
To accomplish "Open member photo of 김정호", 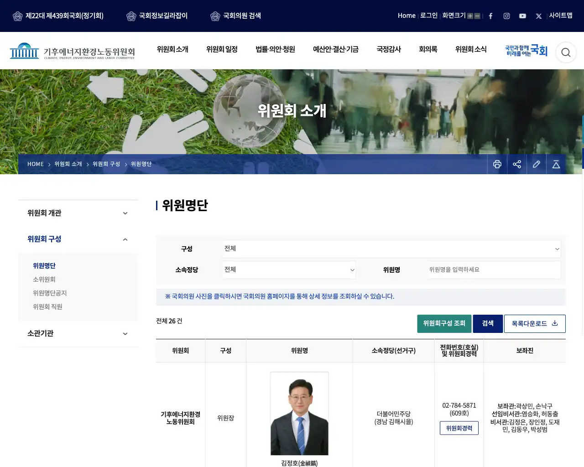I will pos(299,414).
